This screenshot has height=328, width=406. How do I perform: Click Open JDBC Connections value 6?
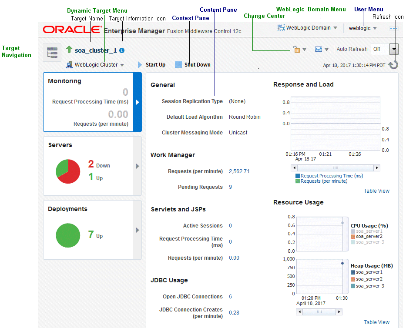click(231, 297)
